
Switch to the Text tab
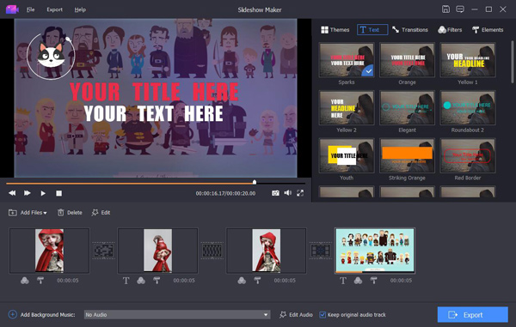coord(372,30)
